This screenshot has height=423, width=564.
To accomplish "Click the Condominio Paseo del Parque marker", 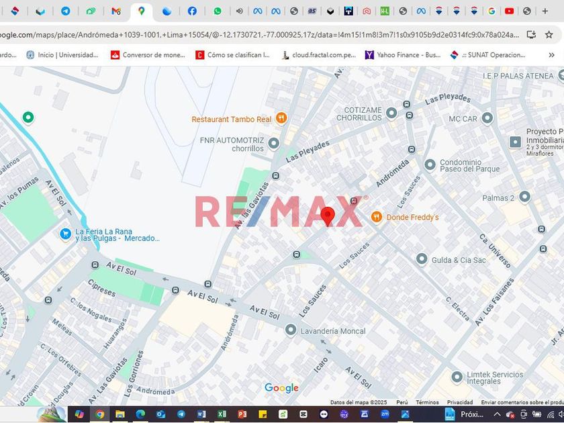I will pos(430,164).
